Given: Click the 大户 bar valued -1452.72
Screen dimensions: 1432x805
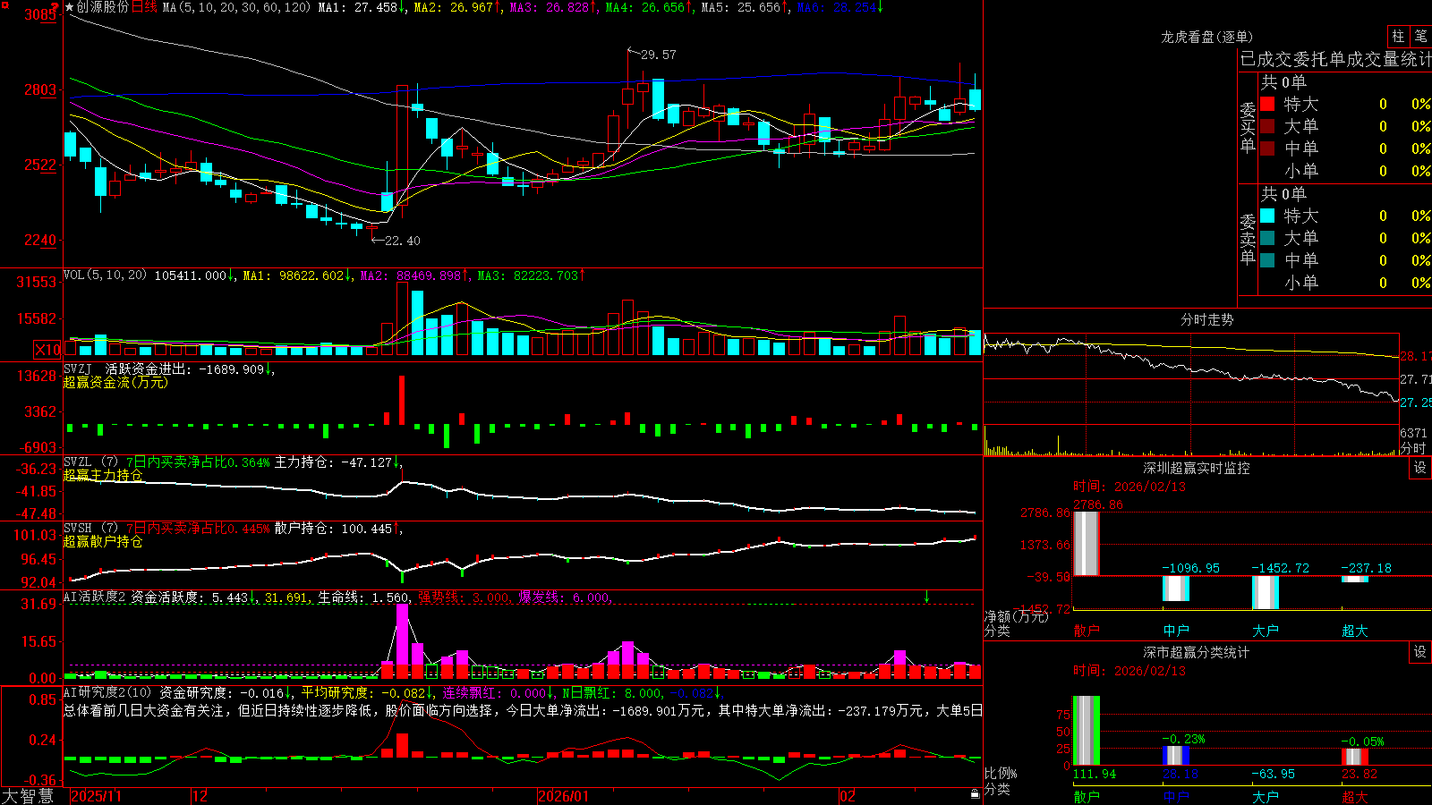Looking at the screenshot, I should [1266, 592].
